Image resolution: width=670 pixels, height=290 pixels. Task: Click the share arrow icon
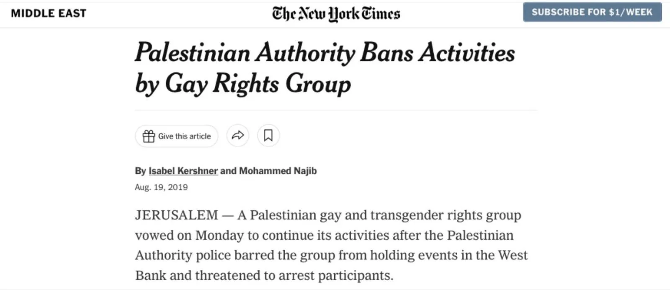click(238, 136)
